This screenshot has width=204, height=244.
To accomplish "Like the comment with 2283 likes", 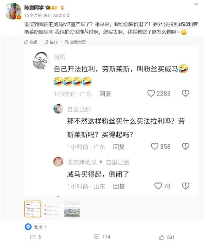I will [x=151, y=94].
